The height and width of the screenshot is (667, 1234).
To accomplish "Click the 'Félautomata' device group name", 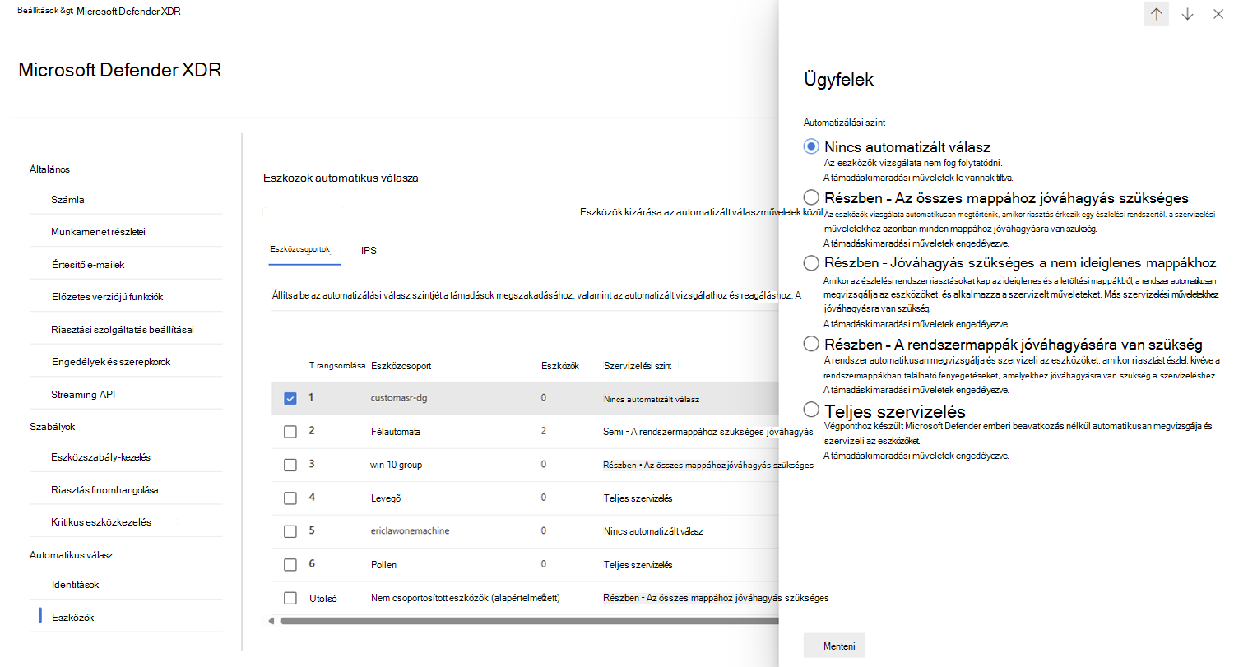I will pos(396,432).
